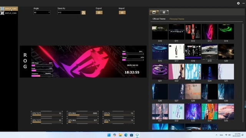This screenshot has width=246, height=138.
Task: Select theme thumbnail S24
Action: click(x=209, y=72)
